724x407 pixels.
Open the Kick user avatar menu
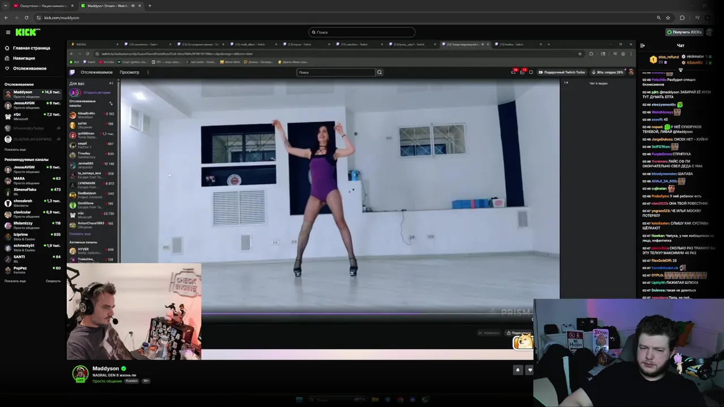pyautogui.click(x=710, y=32)
